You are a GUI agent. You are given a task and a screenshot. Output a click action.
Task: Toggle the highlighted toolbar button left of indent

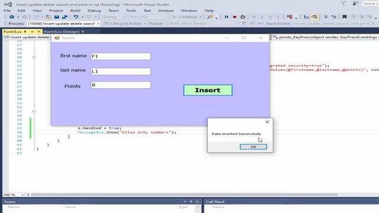[314, 17]
